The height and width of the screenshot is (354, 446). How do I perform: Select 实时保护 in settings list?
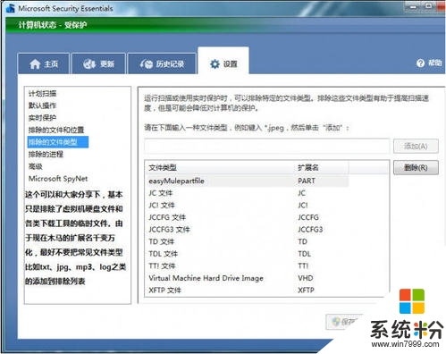coord(42,118)
